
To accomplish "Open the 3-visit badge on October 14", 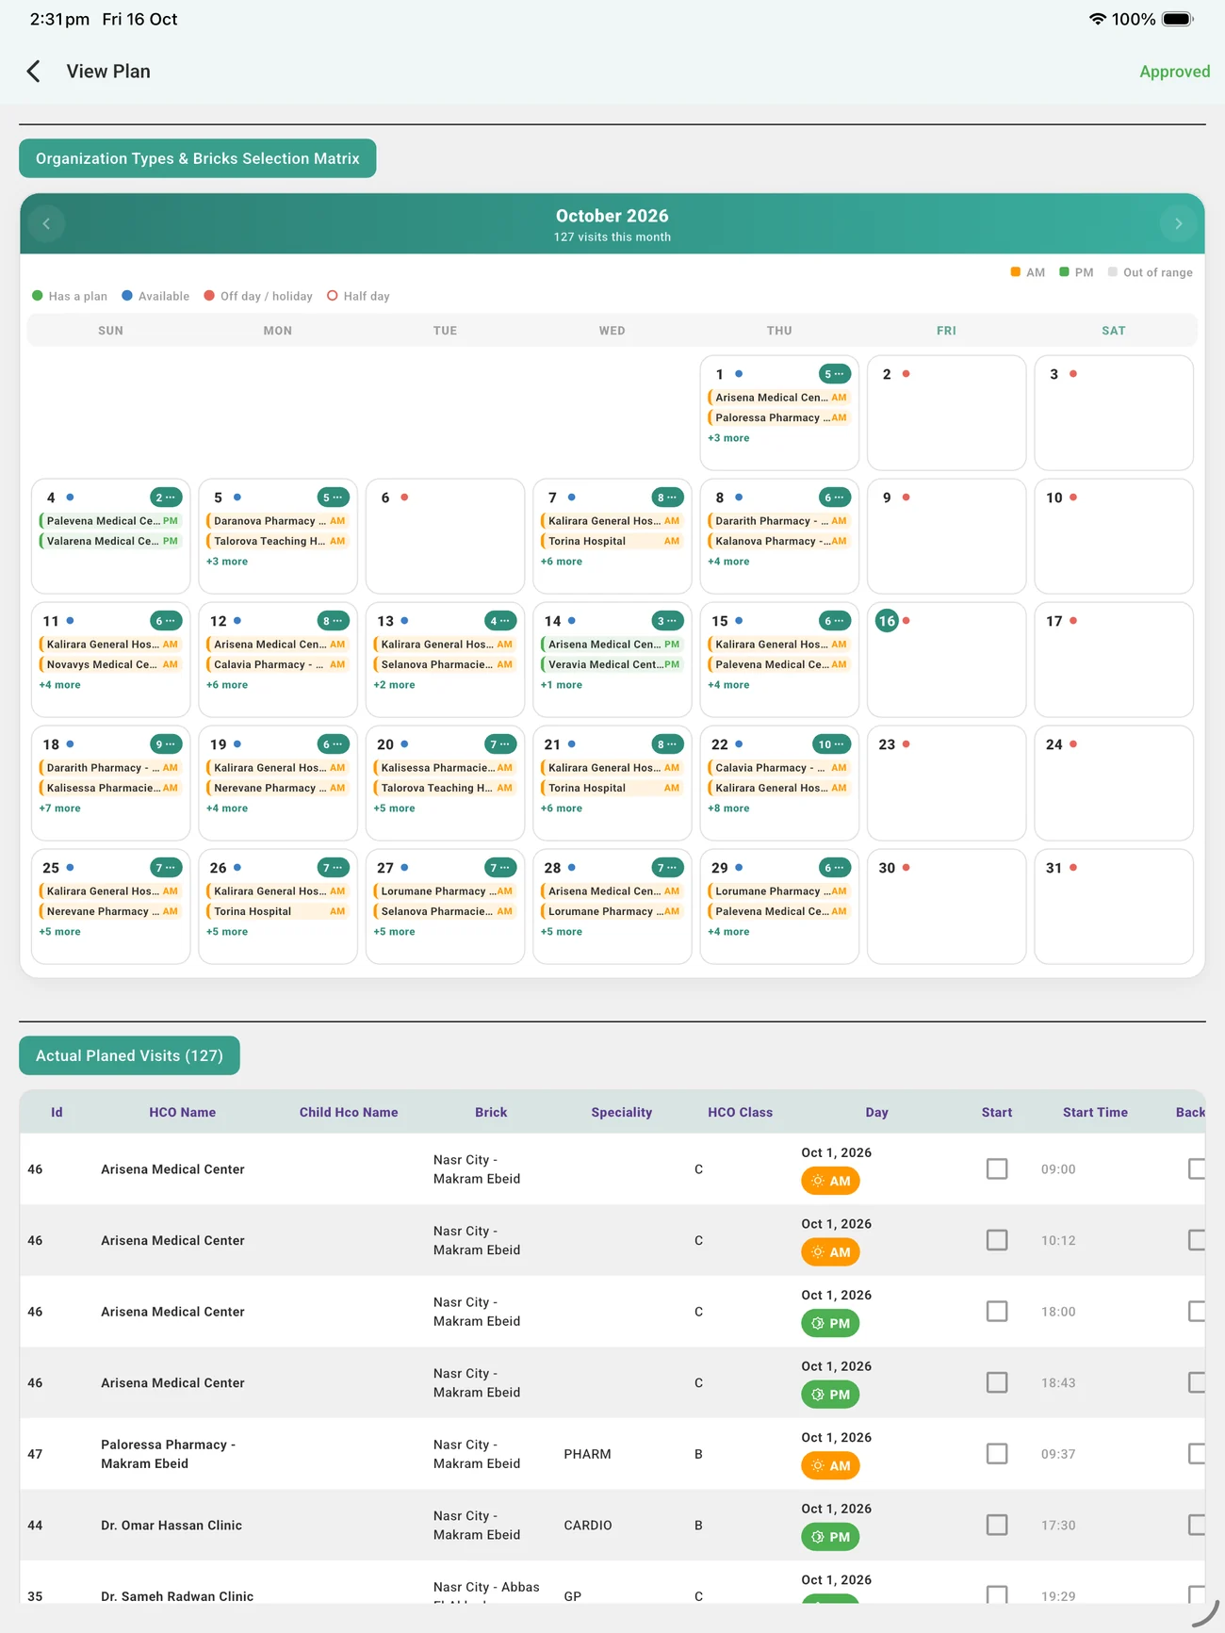I will pyautogui.click(x=667, y=621).
